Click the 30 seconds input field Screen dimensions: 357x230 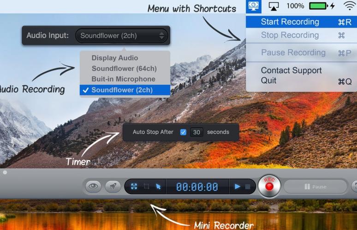pos(196,132)
